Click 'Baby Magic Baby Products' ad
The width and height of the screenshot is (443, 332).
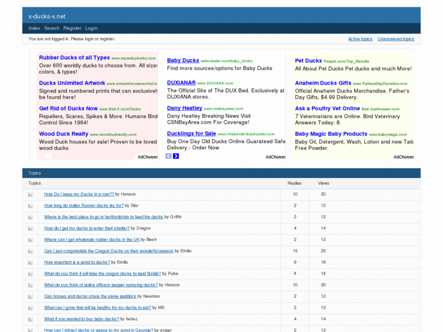tap(331, 134)
